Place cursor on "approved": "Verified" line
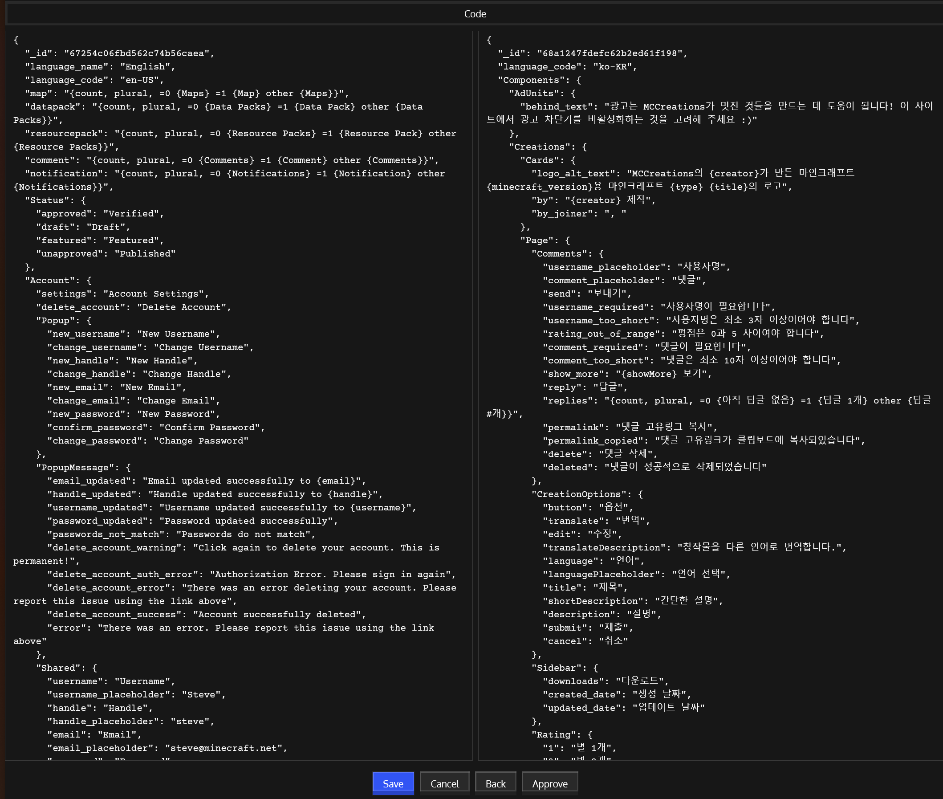943x799 pixels. (100, 213)
